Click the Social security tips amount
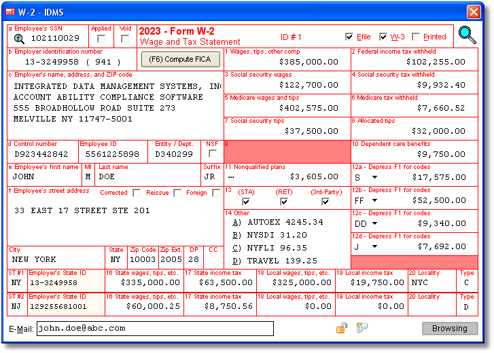This screenshot has width=494, height=353. 311,131
